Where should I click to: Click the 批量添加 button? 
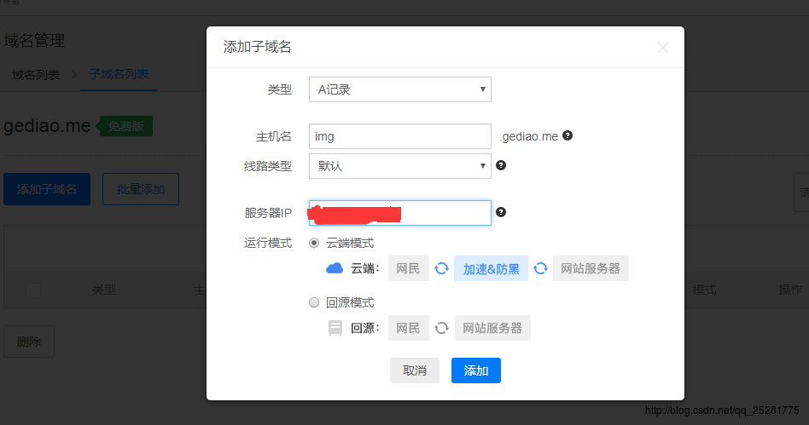(141, 189)
